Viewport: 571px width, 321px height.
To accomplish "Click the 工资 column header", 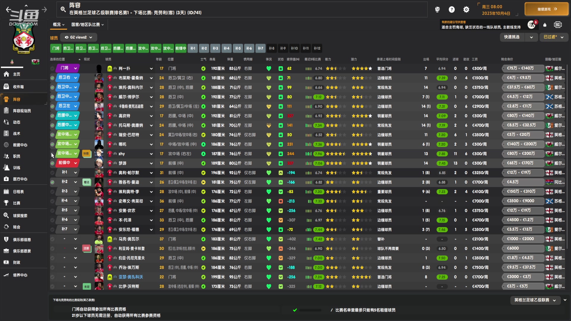I will [475, 59].
